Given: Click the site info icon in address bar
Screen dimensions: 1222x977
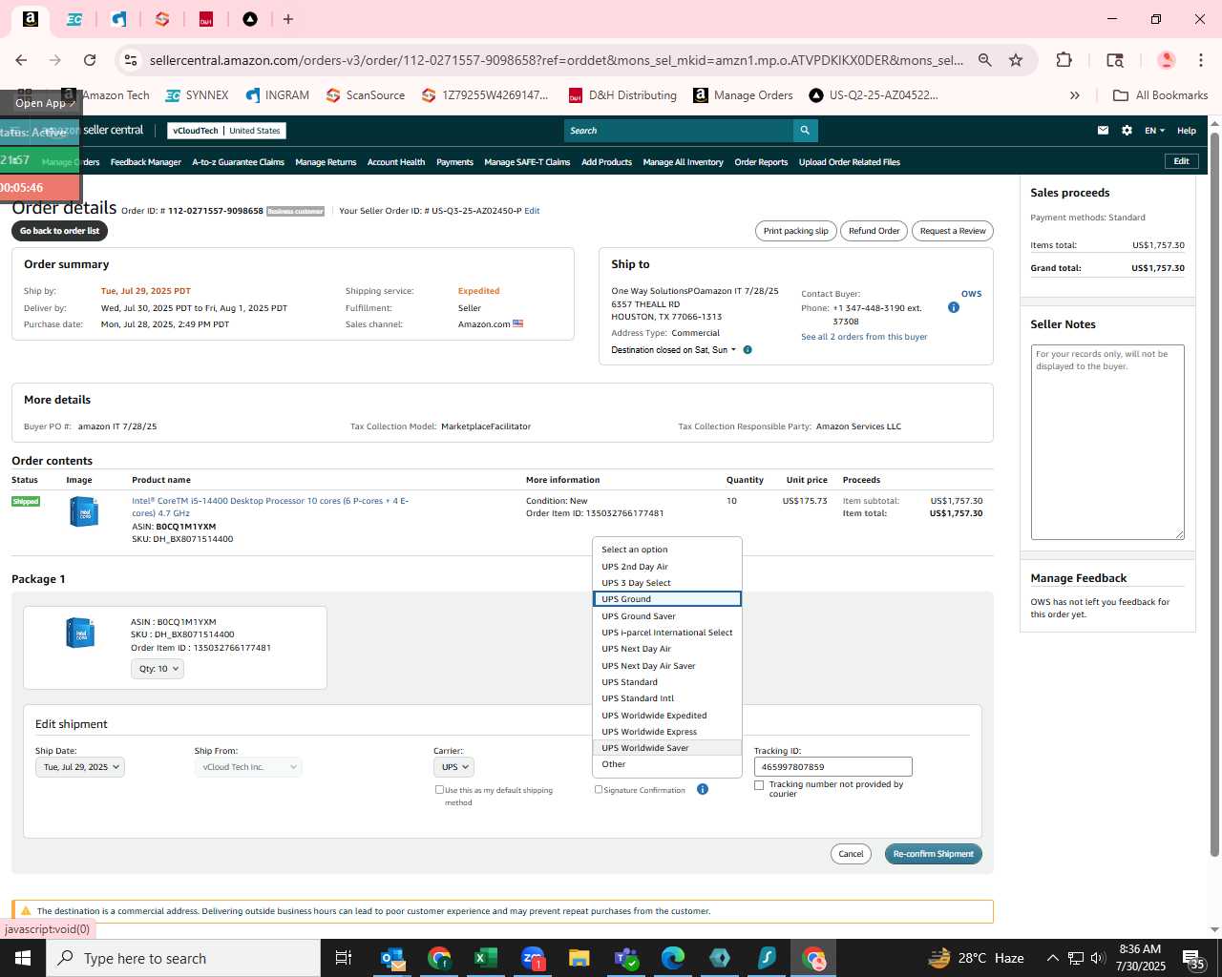Looking at the screenshot, I should pyautogui.click(x=131, y=60).
